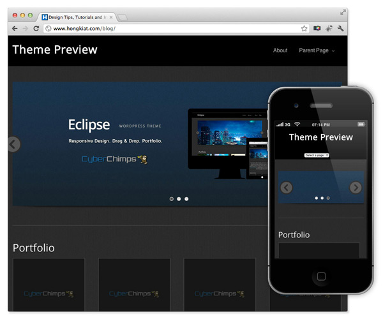Screen dimensions: 383x319
Task: Open first Portfolio thumbnail
Action: tap(49, 285)
